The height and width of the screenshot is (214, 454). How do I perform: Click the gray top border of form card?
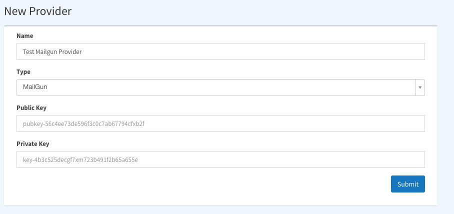220,26
